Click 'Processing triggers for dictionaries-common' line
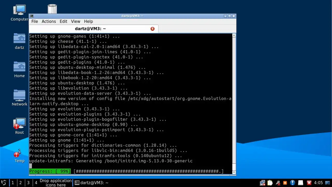Viewport: 332px width, 187px height. coord(103,145)
